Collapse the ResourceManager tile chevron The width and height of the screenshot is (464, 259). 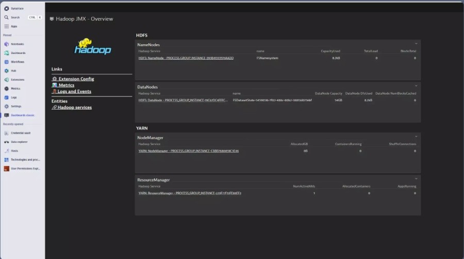coord(416,179)
